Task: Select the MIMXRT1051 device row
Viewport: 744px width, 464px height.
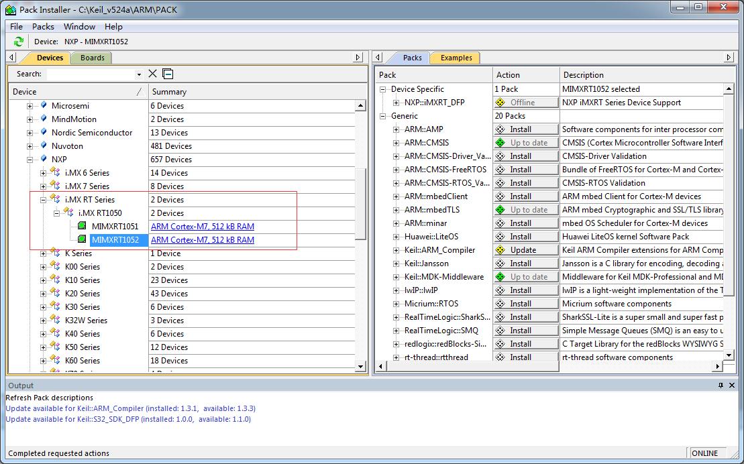Action: point(116,227)
